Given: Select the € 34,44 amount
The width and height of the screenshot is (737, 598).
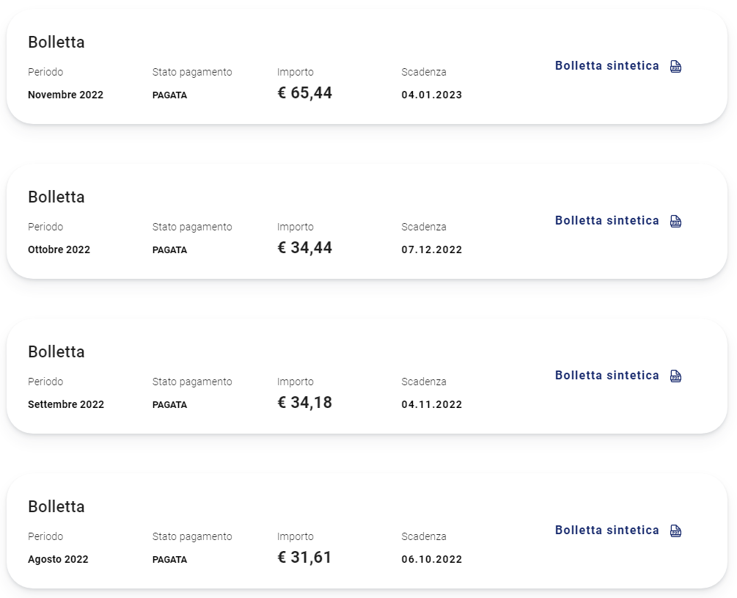Looking at the screenshot, I should 304,248.
